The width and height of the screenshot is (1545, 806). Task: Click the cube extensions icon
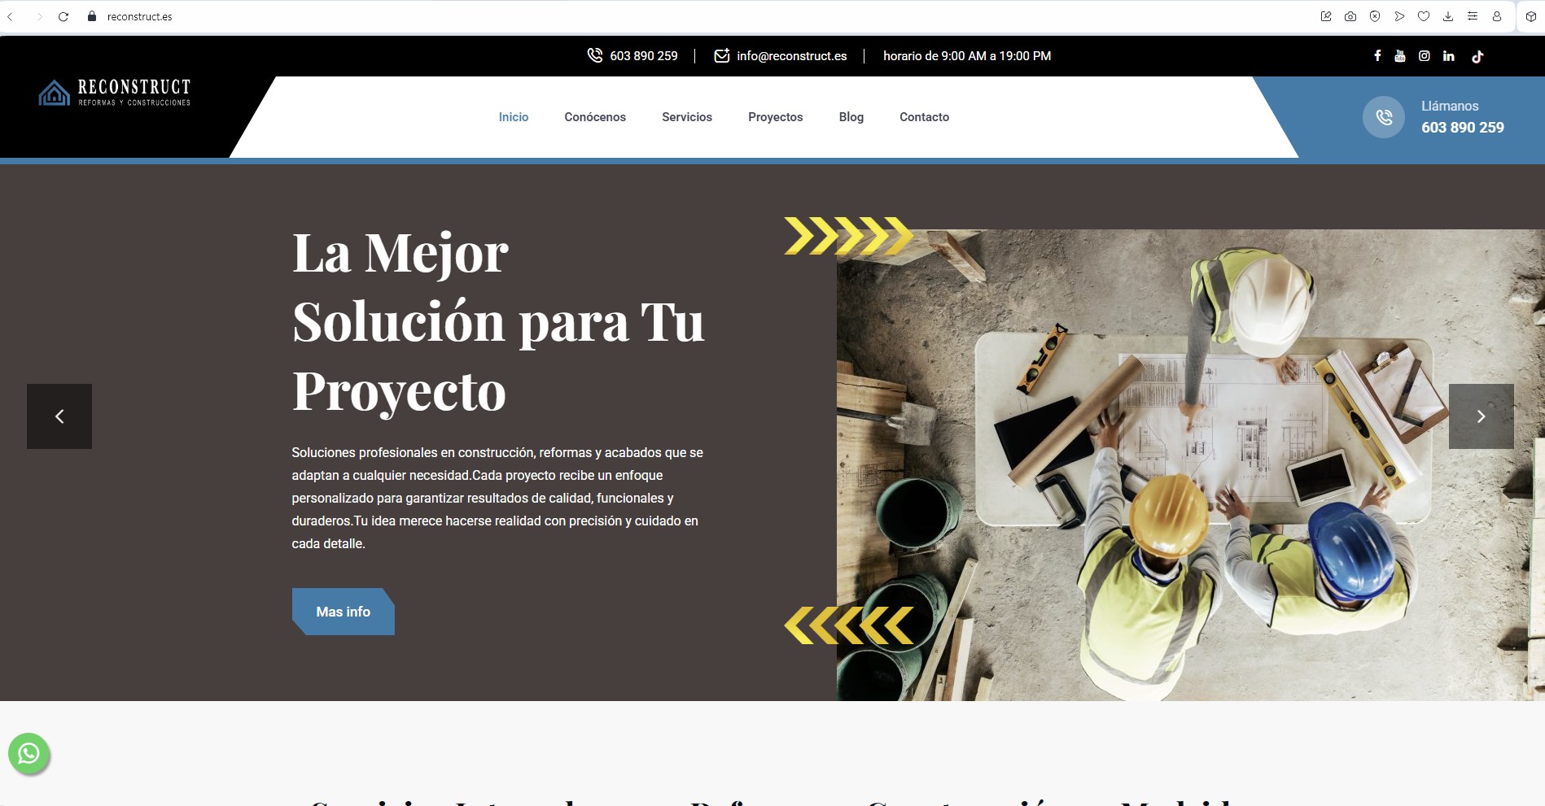pyautogui.click(x=1531, y=16)
